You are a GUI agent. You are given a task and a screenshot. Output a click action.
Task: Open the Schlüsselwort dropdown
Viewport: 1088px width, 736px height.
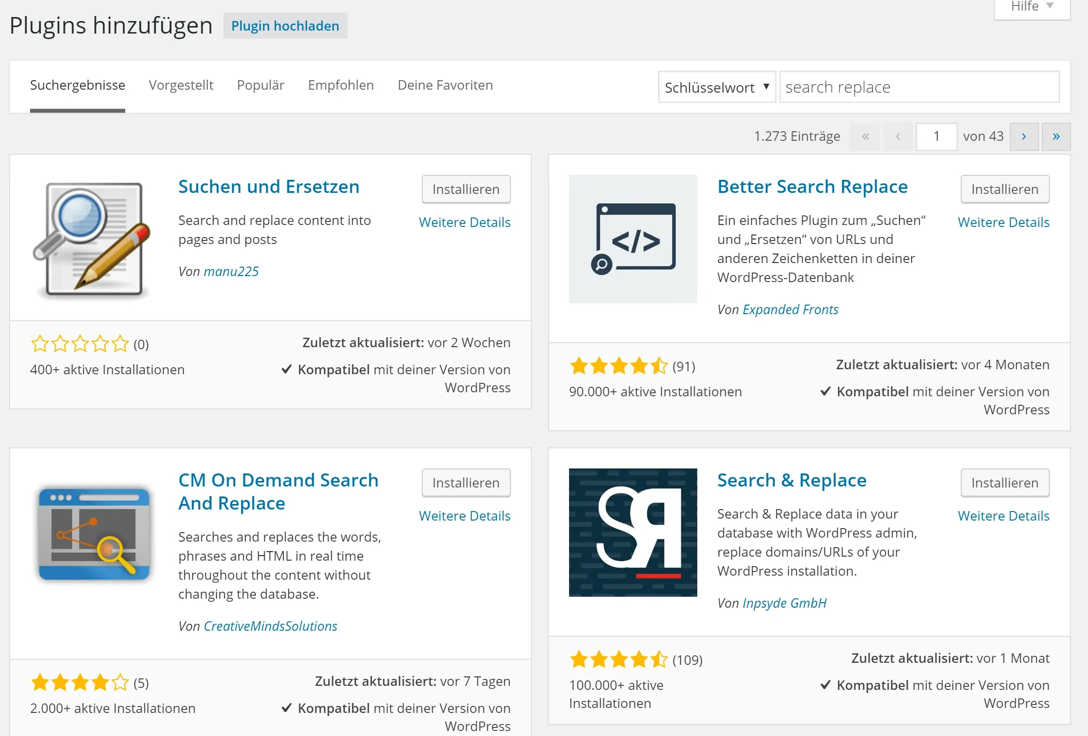(716, 87)
